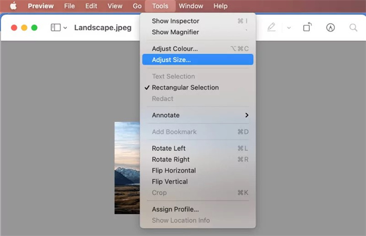The height and width of the screenshot is (236, 366).
Task: Open the View menu
Action: 115,6
